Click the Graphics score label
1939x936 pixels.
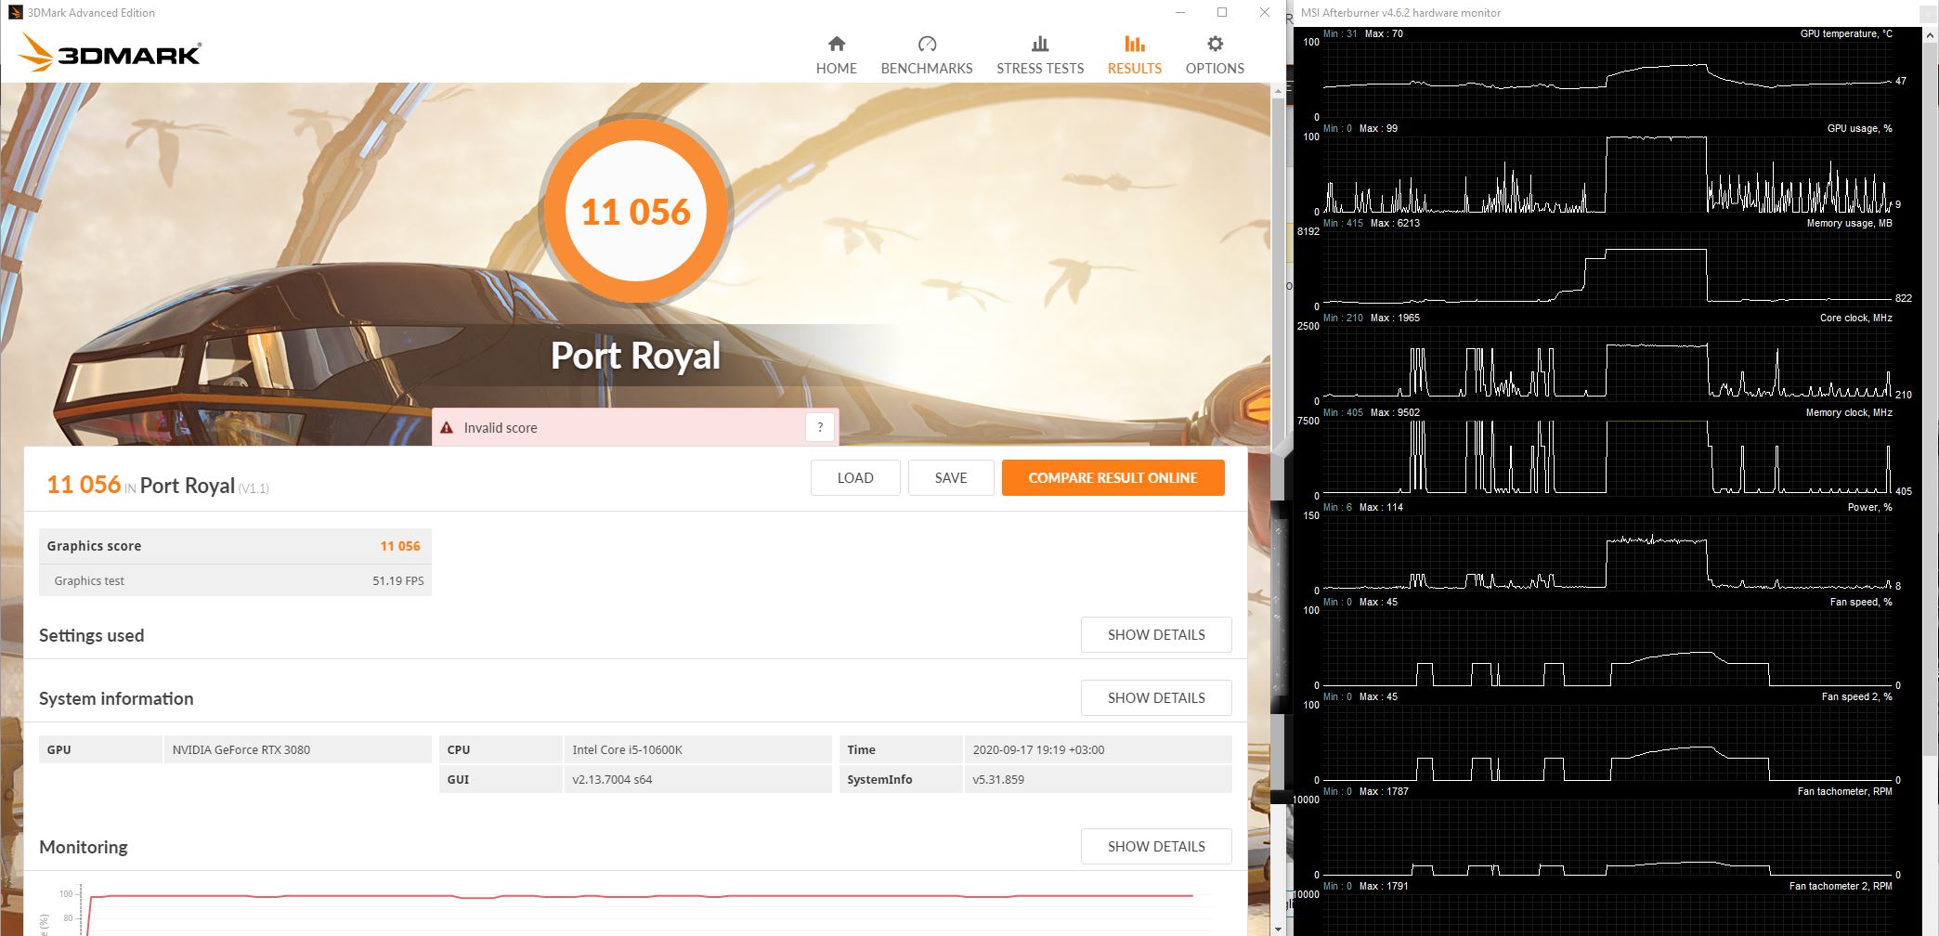tap(94, 546)
